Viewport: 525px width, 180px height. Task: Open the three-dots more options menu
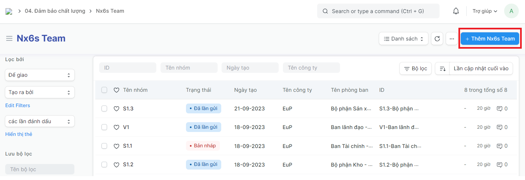click(452, 39)
